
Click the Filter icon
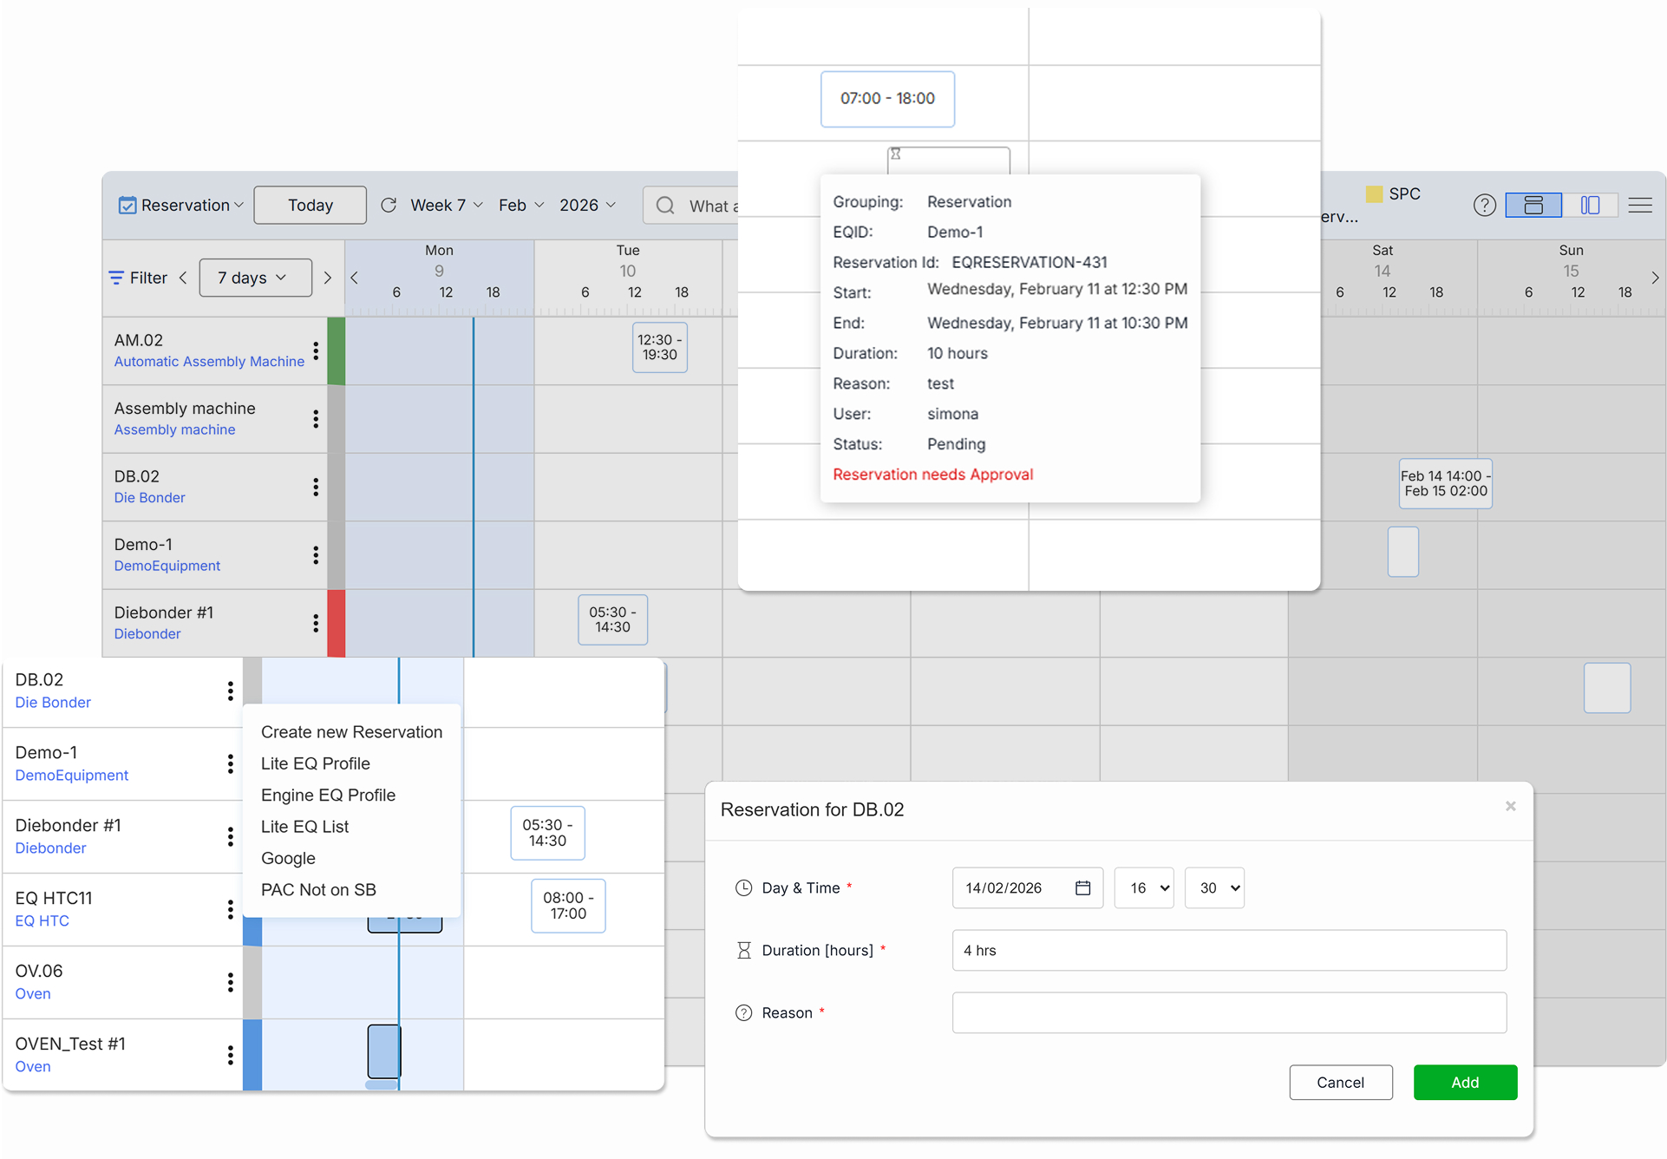(x=117, y=278)
